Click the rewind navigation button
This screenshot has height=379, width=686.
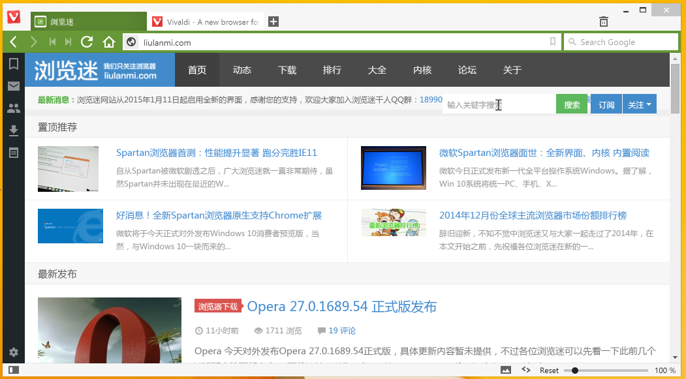[52, 42]
